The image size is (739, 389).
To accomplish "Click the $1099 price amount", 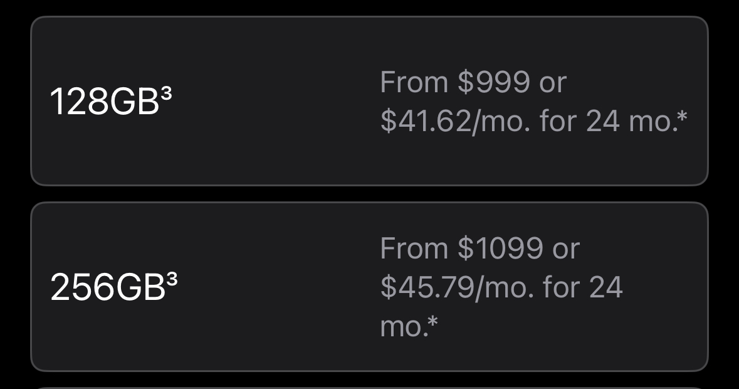I will point(500,248).
